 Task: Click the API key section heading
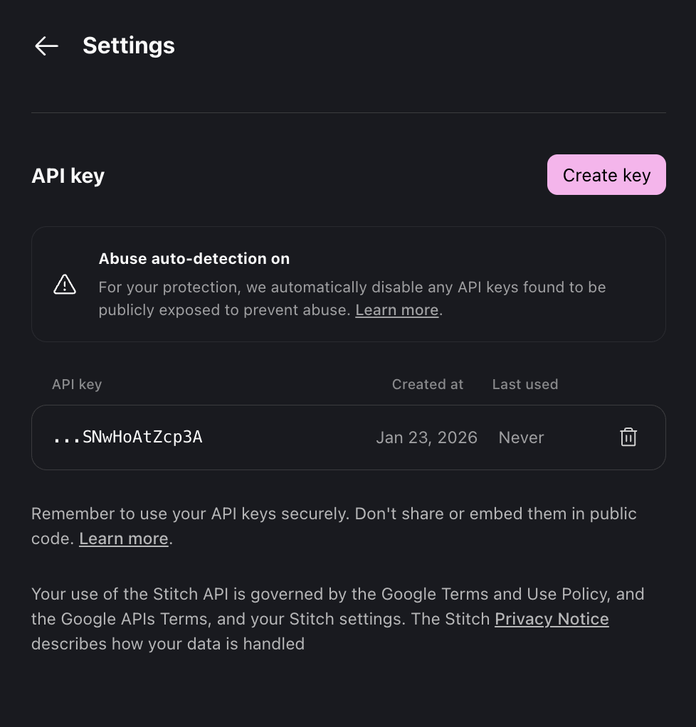pyautogui.click(x=68, y=176)
